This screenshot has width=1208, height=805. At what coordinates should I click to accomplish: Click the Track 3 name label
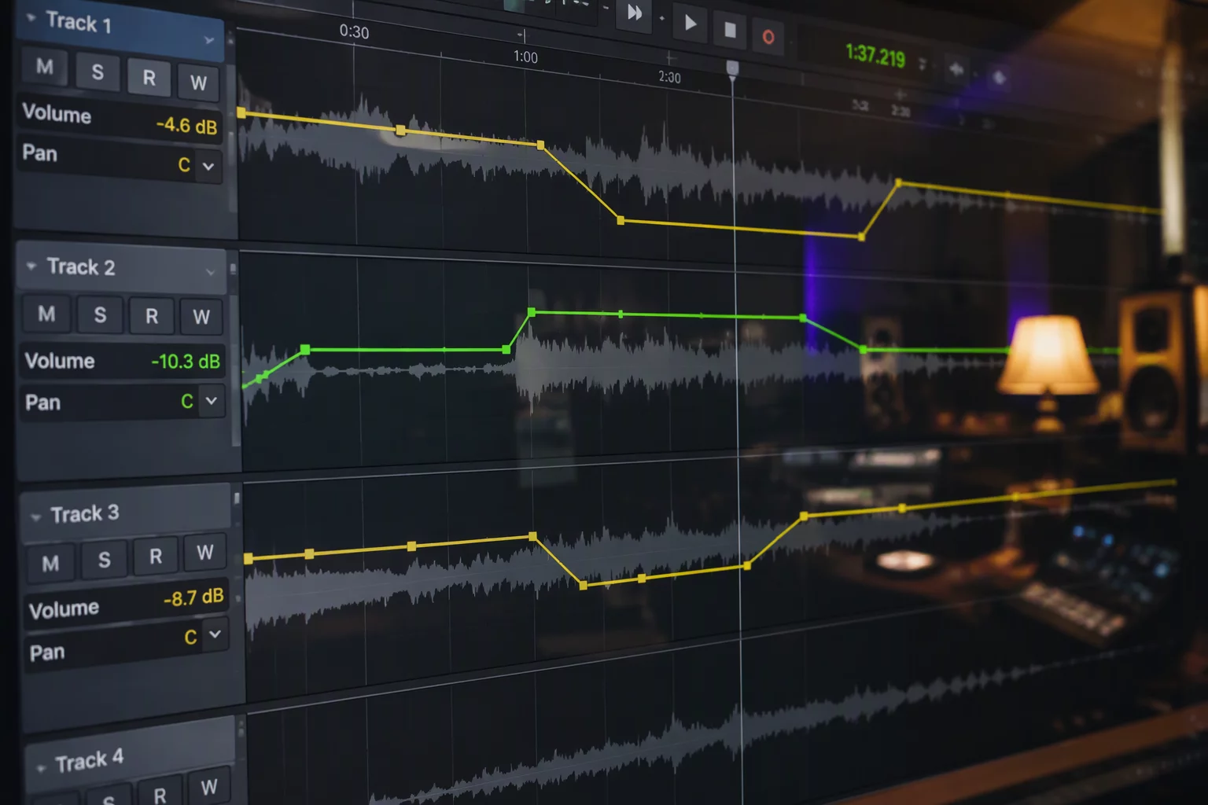[85, 513]
